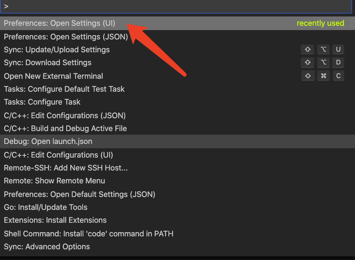Click the 'recently used' label

pyautogui.click(x=320, y=23)
